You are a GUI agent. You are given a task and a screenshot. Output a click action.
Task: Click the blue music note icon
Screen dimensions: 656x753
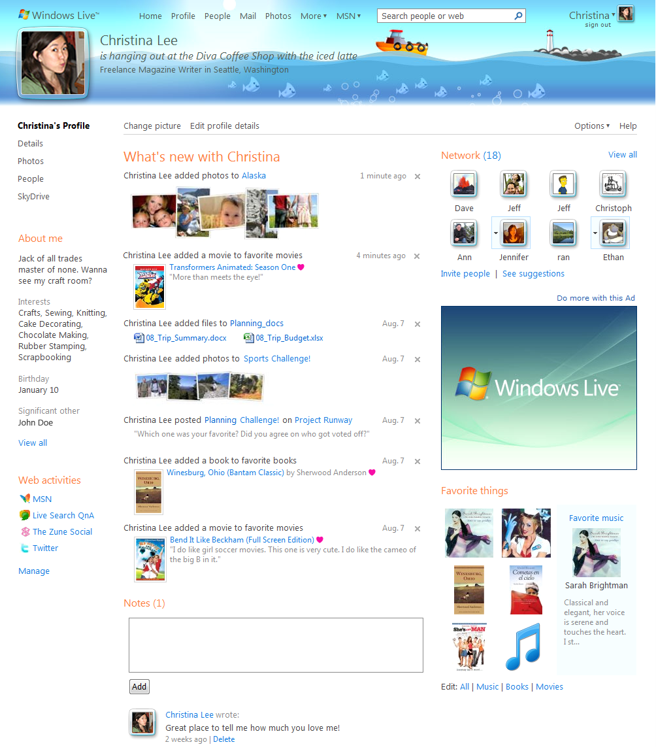523,646
